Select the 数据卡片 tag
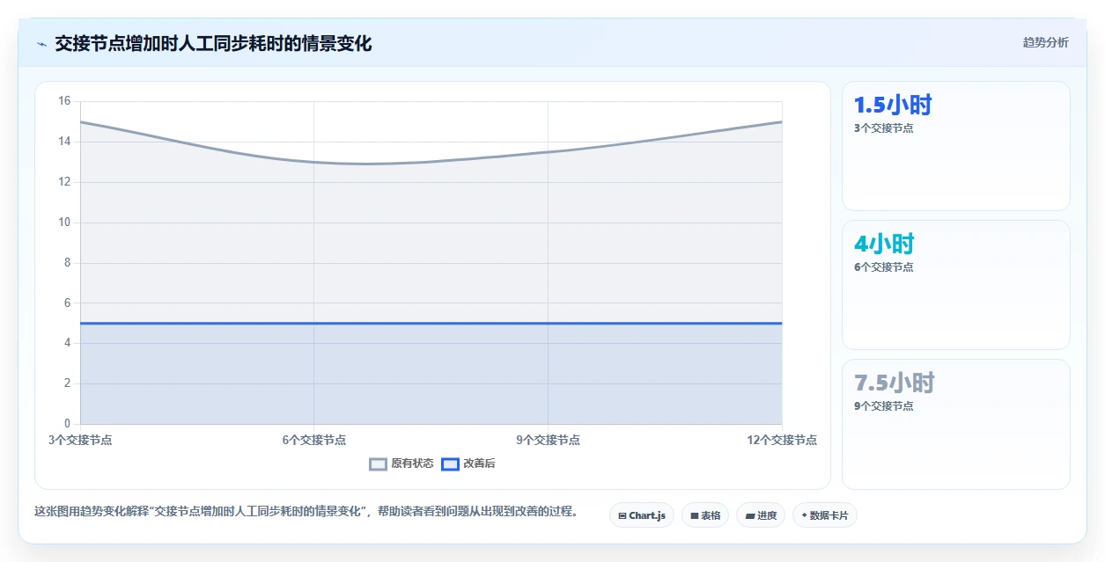Screen dimensions: 1105x562 (825, 515)
